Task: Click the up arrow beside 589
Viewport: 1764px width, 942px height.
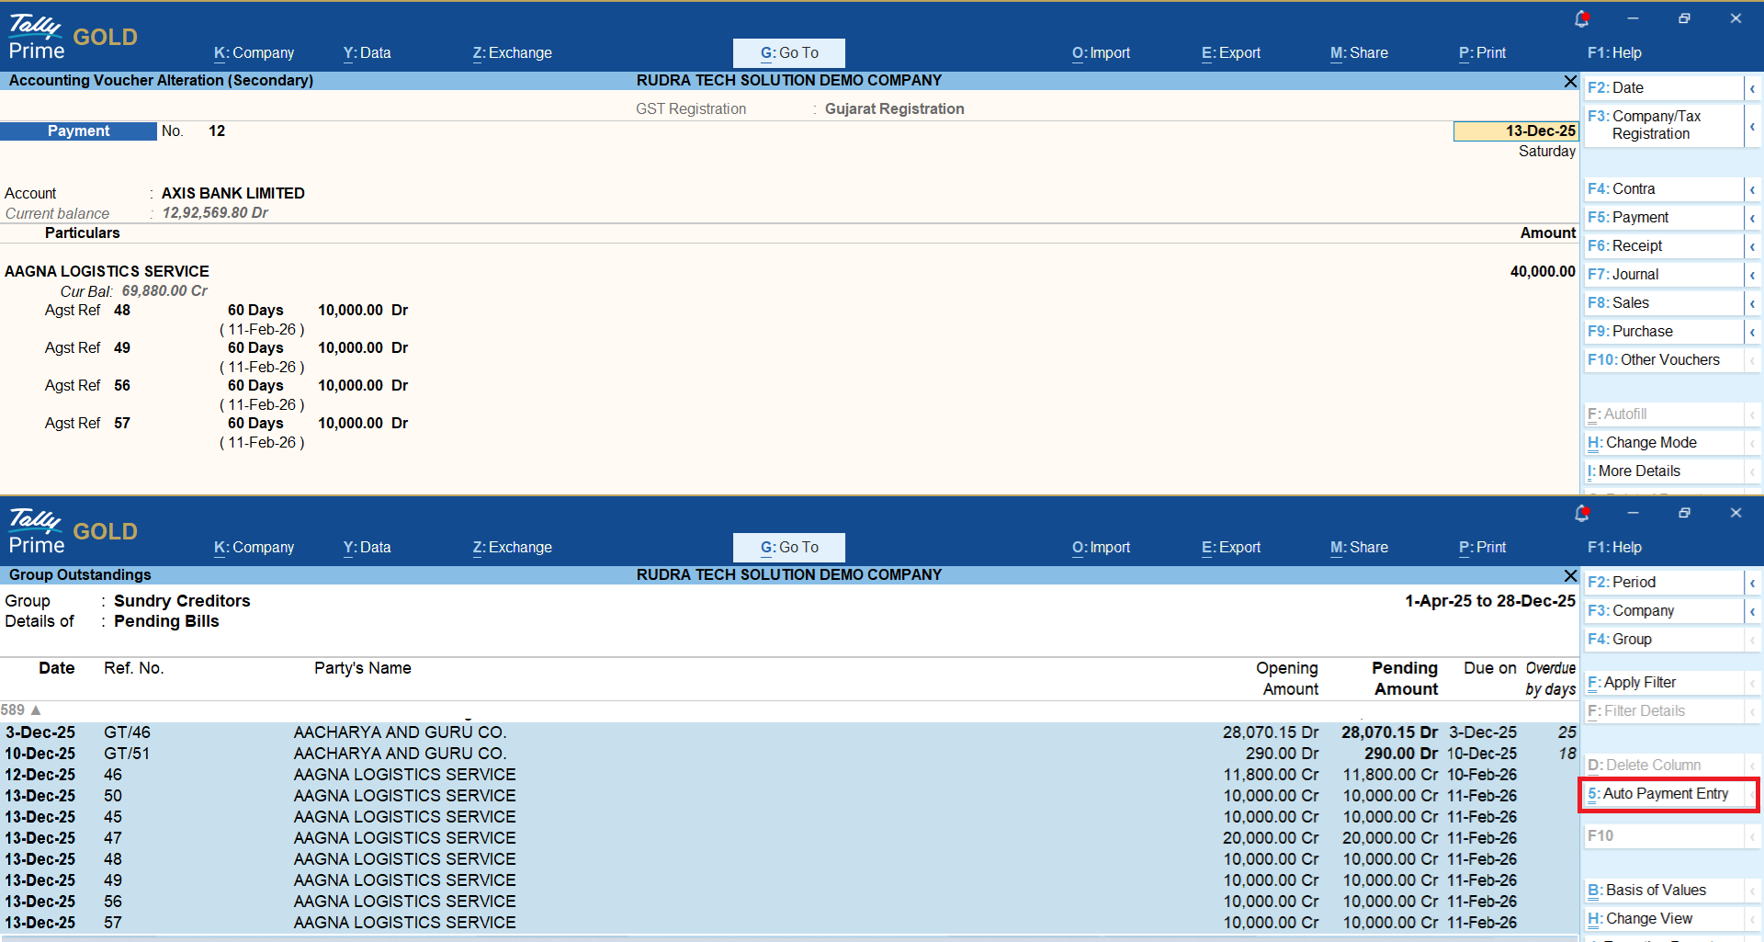Action: (36, 710)
